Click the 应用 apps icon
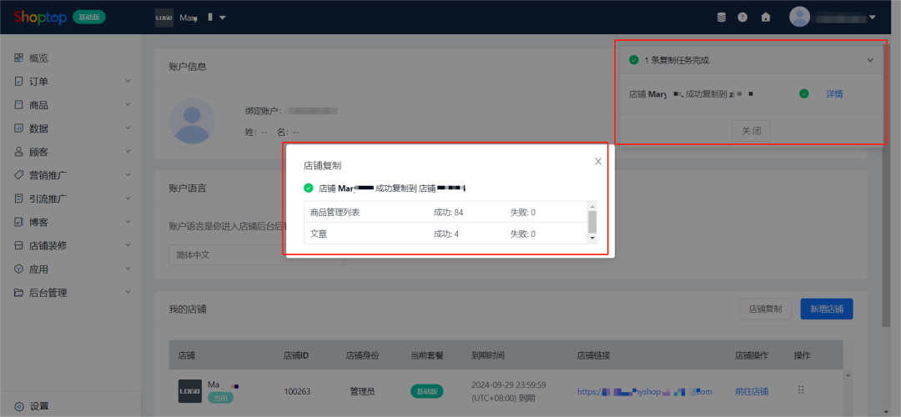Image resolution: width=901 pixels, height=417 pixels. 18,269
